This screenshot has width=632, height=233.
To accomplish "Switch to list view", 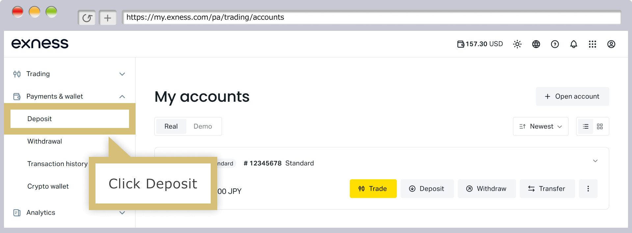I will click(x=586, y=126).
